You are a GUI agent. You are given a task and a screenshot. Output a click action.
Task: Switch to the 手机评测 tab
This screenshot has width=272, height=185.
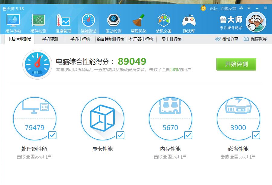50,39
